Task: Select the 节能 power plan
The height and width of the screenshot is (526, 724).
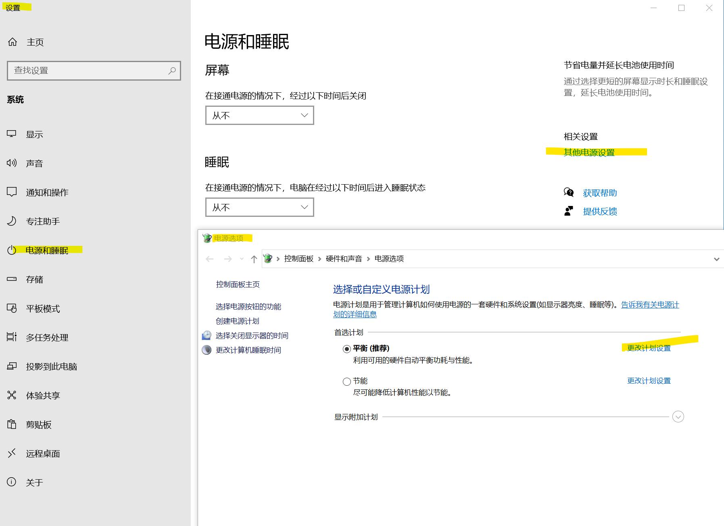Action: click(x=346, y=381)
